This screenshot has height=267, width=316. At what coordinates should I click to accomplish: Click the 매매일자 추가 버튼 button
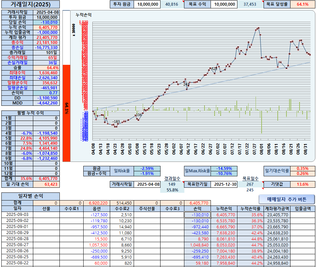pos(286,199)
